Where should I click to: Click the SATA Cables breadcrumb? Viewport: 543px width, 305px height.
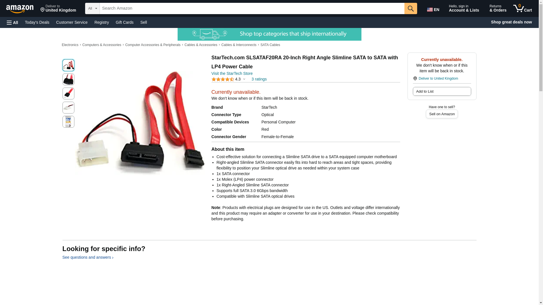[270, 45]
